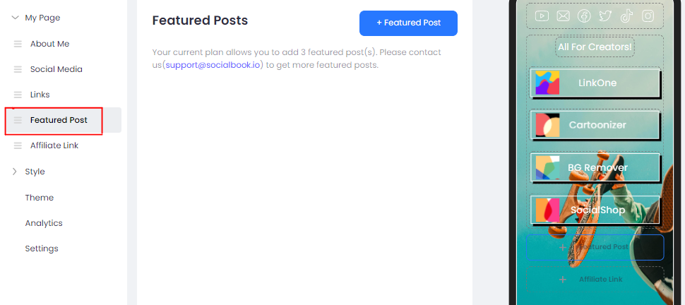Open the Theme menu item
The width and height of the screenshot is (685, 305).
click(39, 198)
